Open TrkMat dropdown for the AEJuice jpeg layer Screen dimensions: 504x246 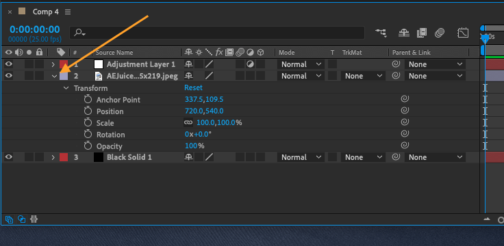(363, 76)
